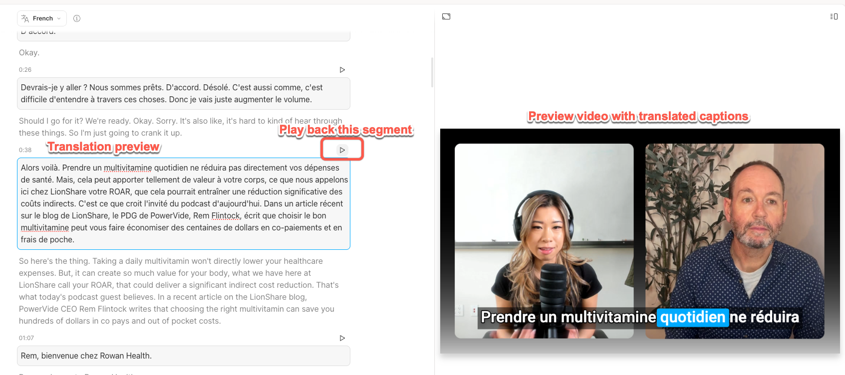Click the translate icon in language selector

[x=25, y=18]
